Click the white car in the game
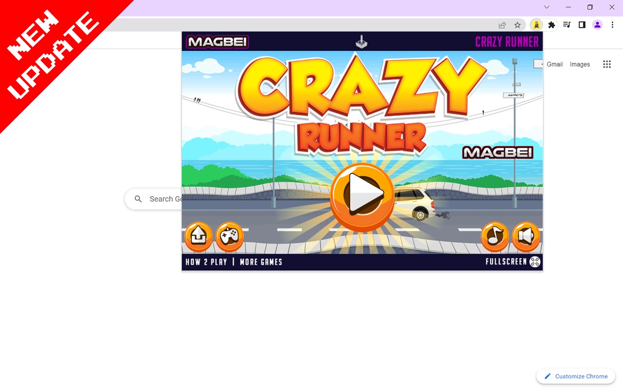Screen dimensions: 623x389 414,204
